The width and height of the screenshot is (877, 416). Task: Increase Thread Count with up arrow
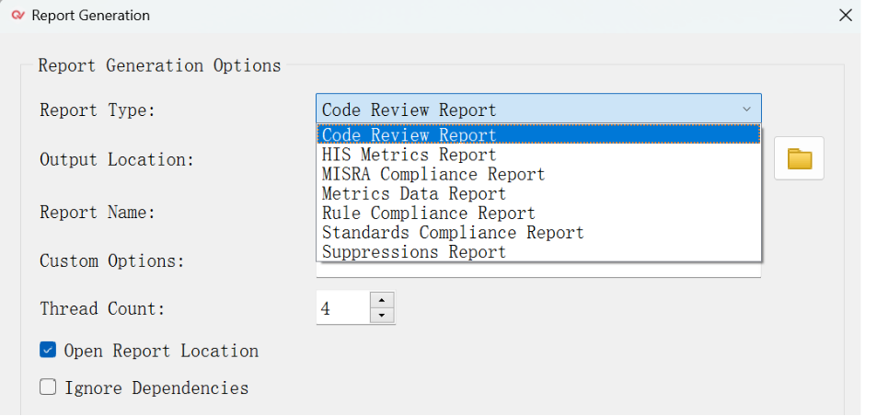tap(381, 300)
